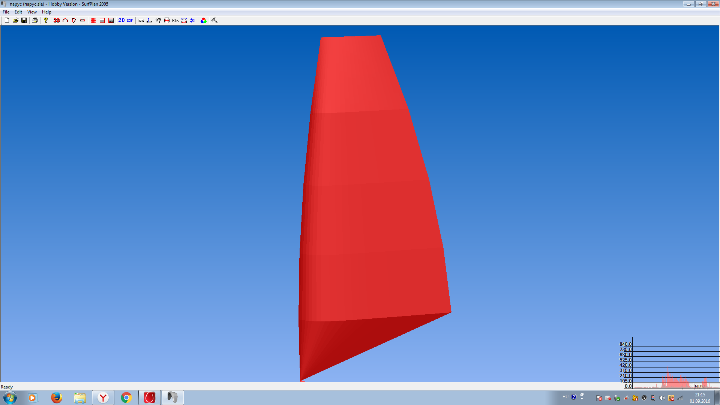Click the Save floppy disk button
This screenshot has width=720, height=405.
click(24, 21)
